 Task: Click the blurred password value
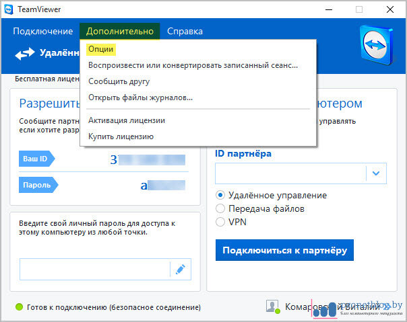[x=163, y=186]
